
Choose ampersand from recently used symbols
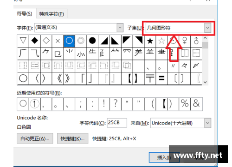(x=196, y=104)
